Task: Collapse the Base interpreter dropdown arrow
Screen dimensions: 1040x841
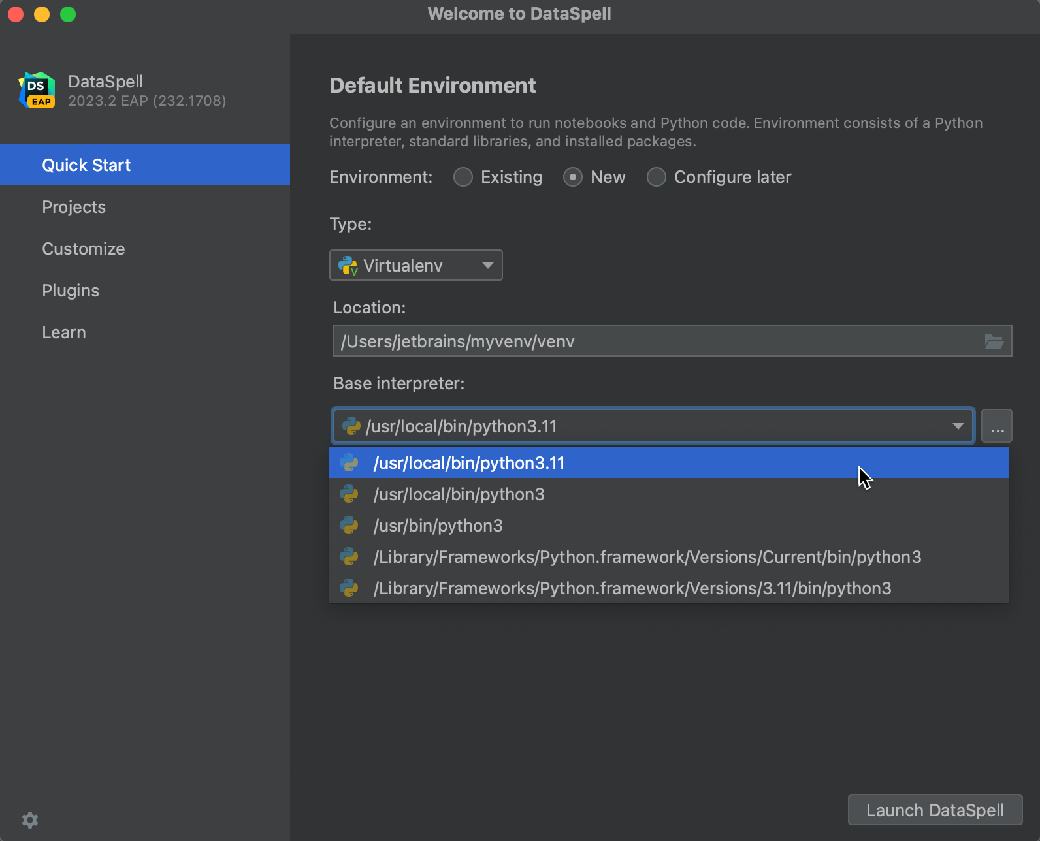Action: click(958, 426)
